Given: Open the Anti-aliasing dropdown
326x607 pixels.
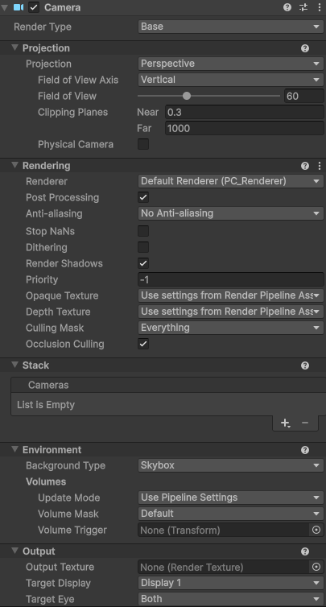Looking at the screenshot, I should [231, 213].
